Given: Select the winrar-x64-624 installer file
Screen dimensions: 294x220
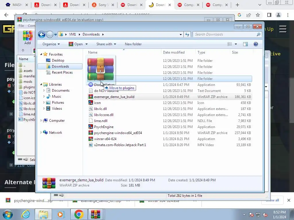Looking at the screenshot, I should click(105, 139).
